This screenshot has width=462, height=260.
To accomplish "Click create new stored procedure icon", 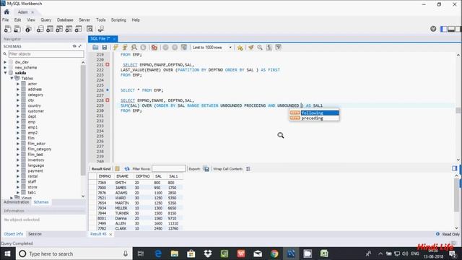I will (x=69, y=29).
